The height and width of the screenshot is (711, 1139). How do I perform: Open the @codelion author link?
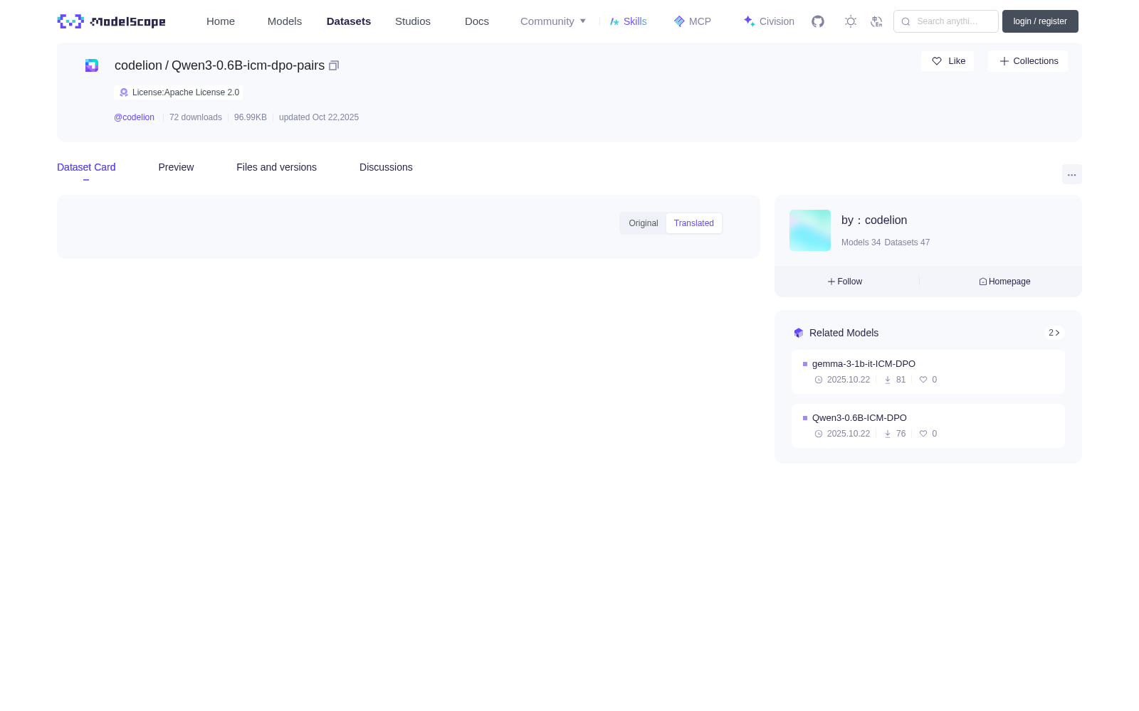point(134,117)
